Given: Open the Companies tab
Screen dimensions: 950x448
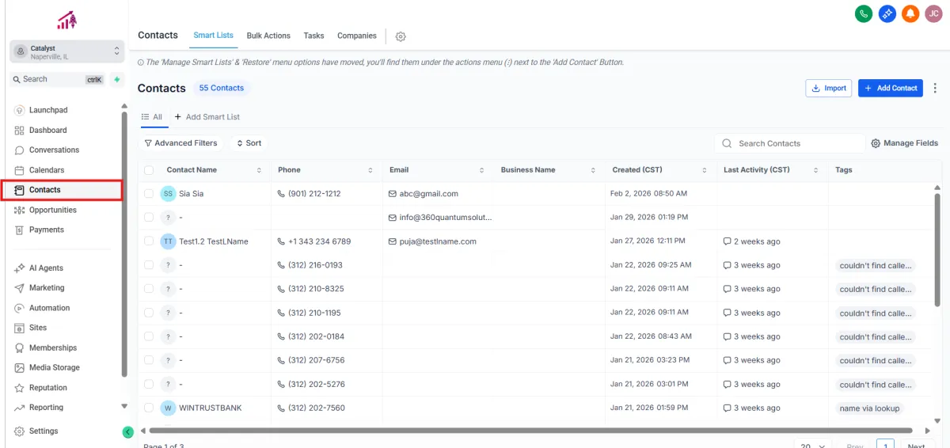Looking at the screenshot, I should (357, 36).
